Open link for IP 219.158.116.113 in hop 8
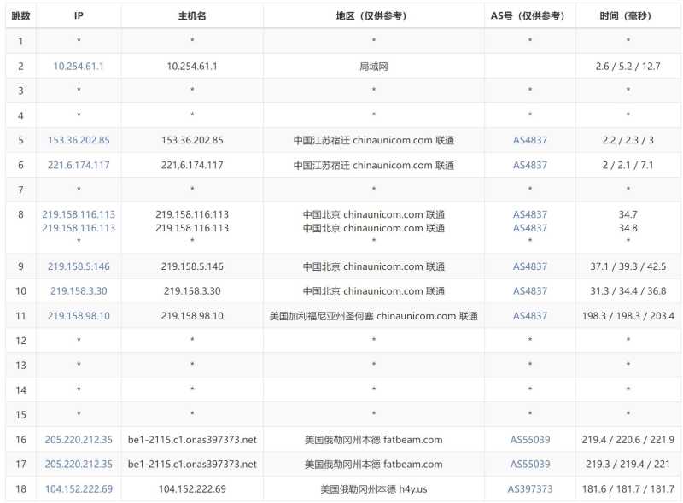The height and width of the screenshot is (503, 683). 78,216
